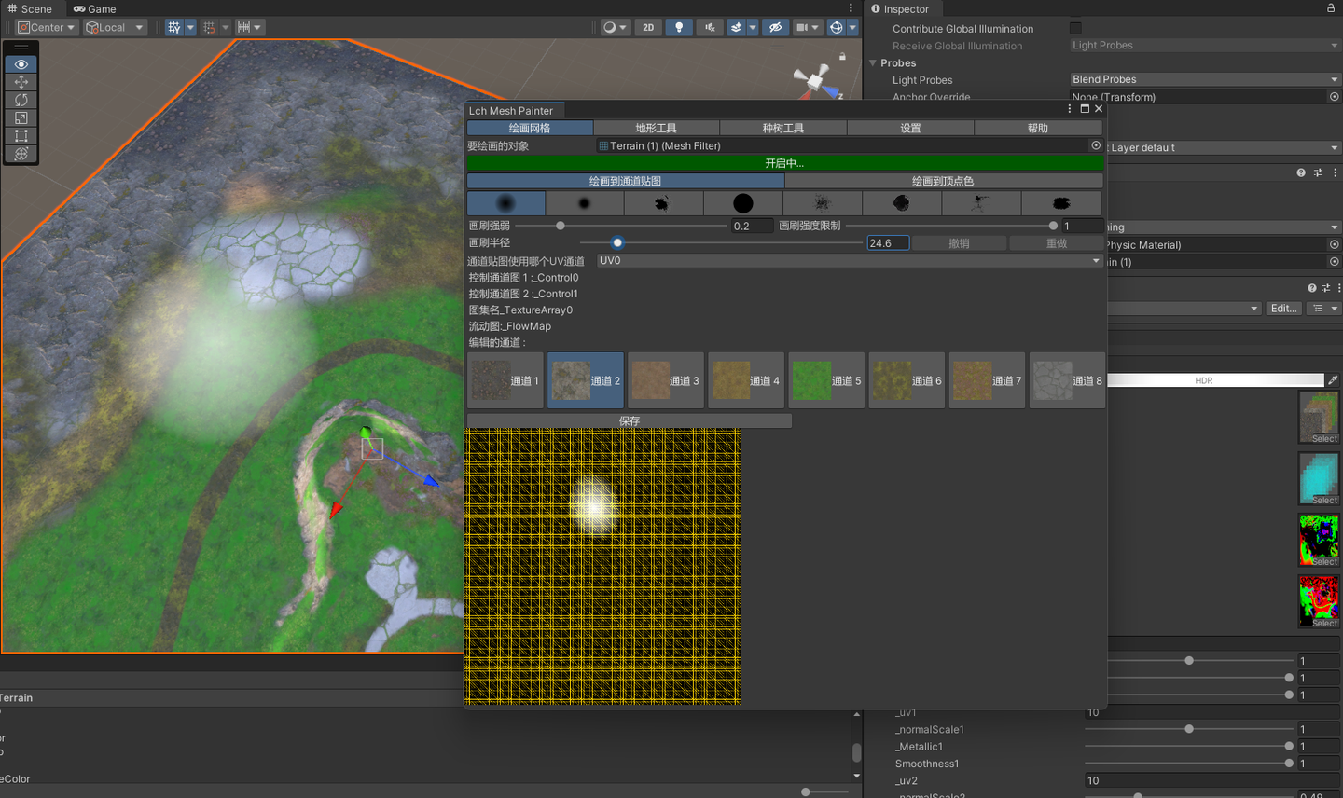Open the Blend Probes dropdown
Screen dimensions: 1343x798
(x=1203, y=79)
